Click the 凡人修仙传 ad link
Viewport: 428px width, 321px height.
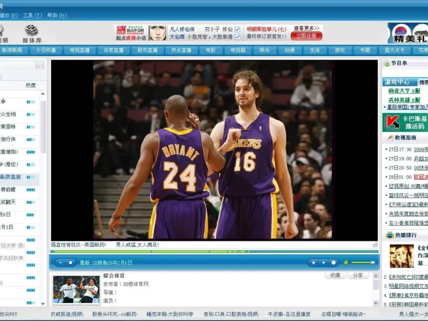click(x=182, y=29)
